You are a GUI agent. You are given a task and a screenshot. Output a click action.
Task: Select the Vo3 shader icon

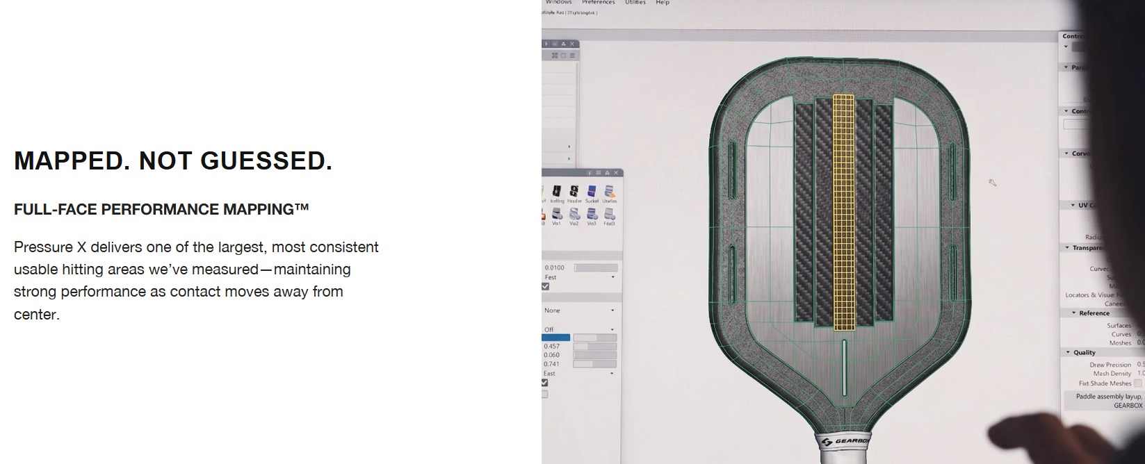[592, 213]
